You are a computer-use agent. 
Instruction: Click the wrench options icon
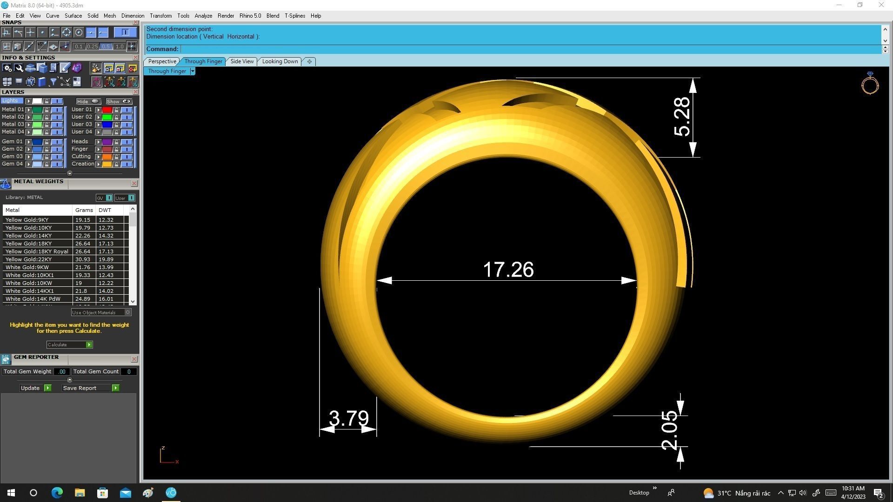coord(19,68)
